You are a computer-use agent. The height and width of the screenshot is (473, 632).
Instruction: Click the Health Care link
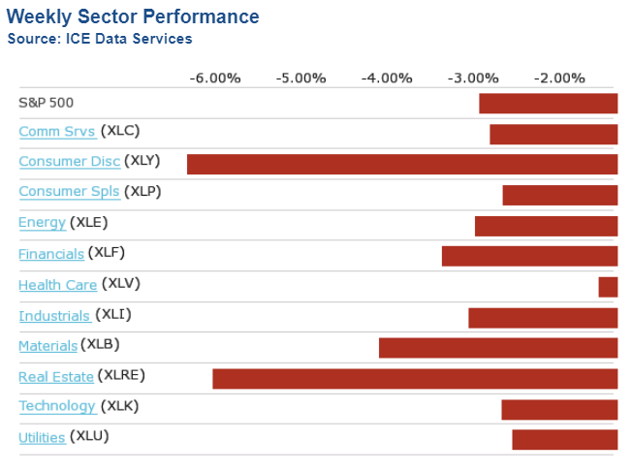click(x=57, y=285)
